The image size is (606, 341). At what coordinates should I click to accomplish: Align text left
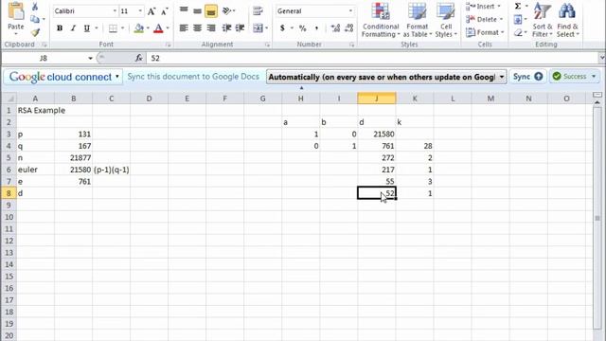(x=184, y=27)
